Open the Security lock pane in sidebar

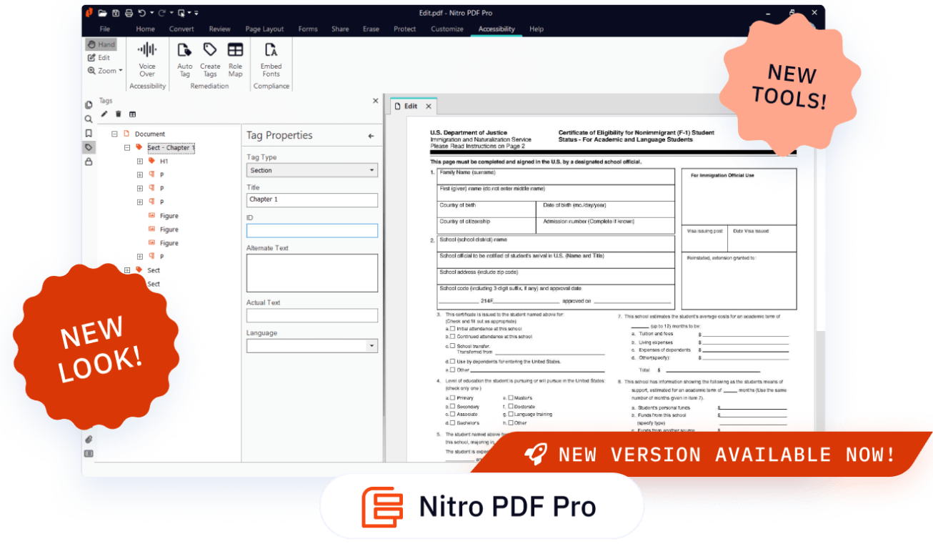(89, 162)
